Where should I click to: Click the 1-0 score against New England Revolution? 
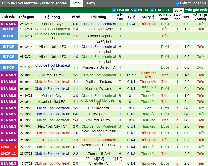(x=75, y=133)
